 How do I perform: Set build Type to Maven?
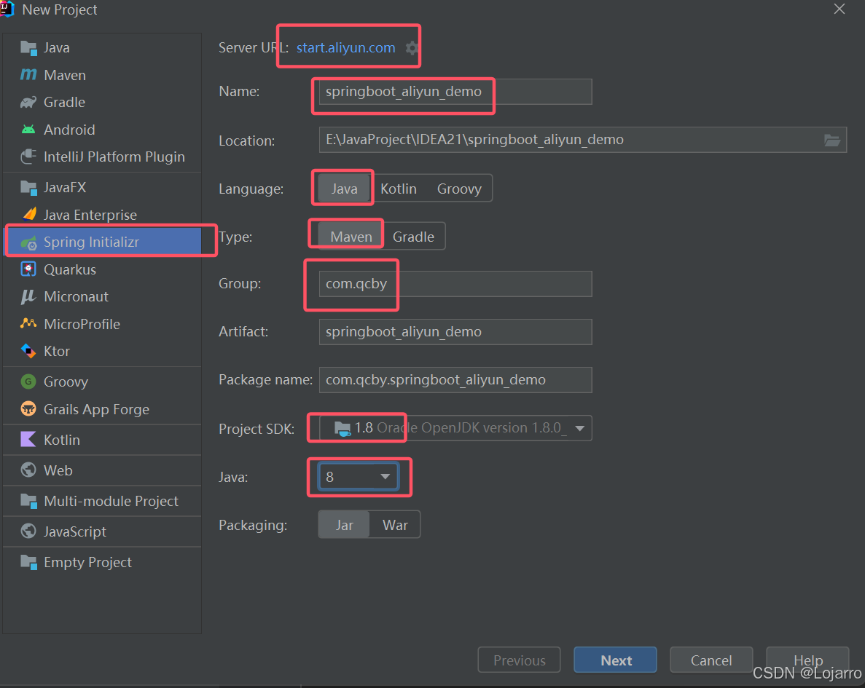pyautogui.click(x=351, y=237)
